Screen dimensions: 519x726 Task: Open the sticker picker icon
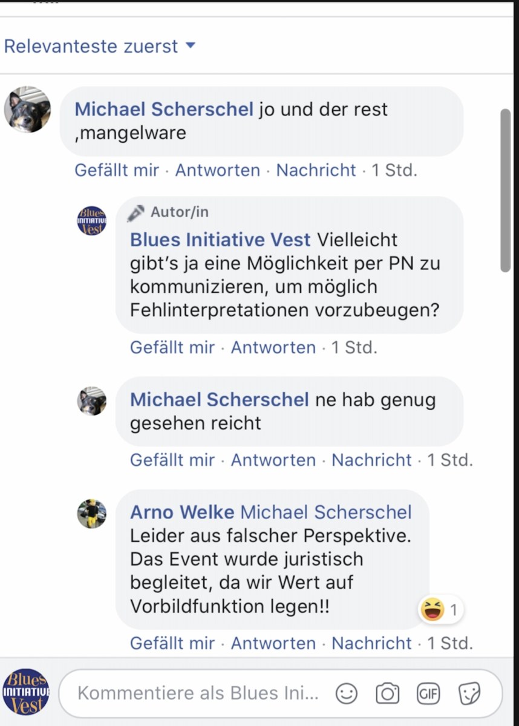pyautogui.click(x=469, y=693)
